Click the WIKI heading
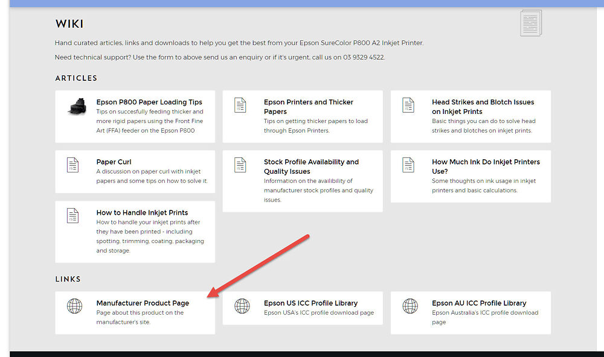604x357 pixels. [x=69, y=24]
